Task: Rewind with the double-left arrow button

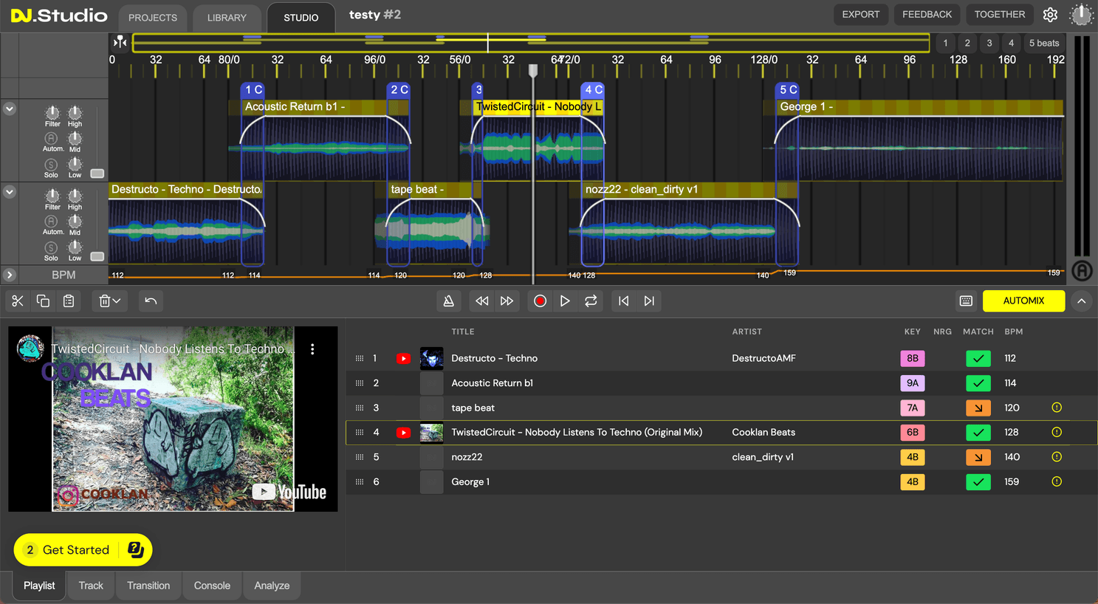Action: pos(481,301)
